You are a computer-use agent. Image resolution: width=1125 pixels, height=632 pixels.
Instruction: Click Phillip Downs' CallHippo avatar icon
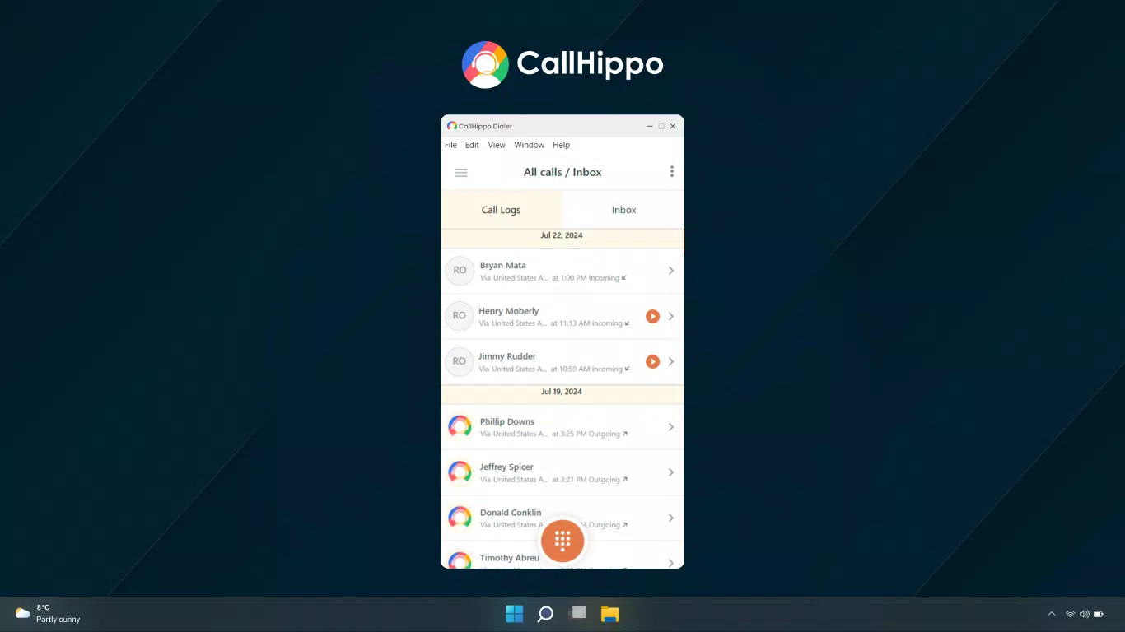coord(460,427)
